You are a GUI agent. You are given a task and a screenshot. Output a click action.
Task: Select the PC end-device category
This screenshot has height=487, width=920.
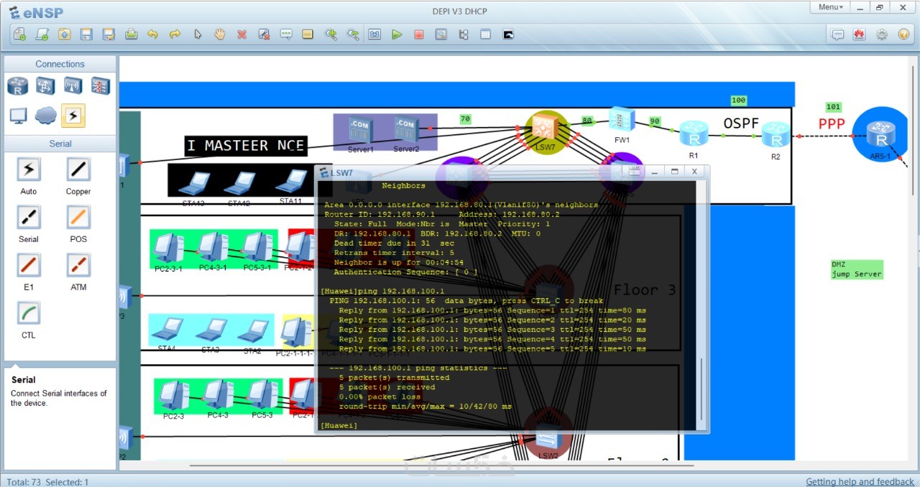coord(18,115)
